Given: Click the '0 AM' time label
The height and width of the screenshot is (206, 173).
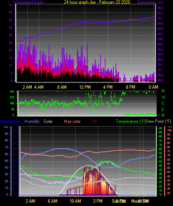Looking at the screenshot, I should pos(153,87).
